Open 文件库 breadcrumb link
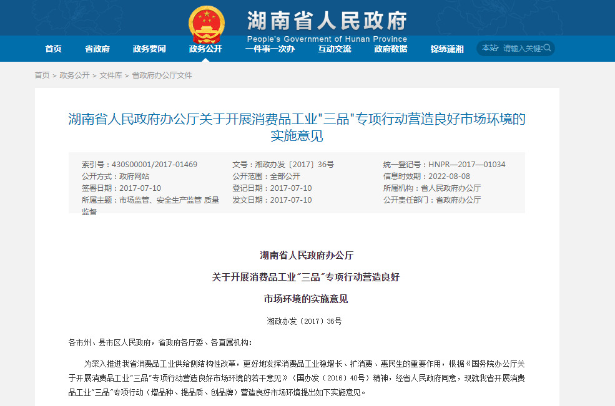615x406 pixels. click(x=111, y=75)
